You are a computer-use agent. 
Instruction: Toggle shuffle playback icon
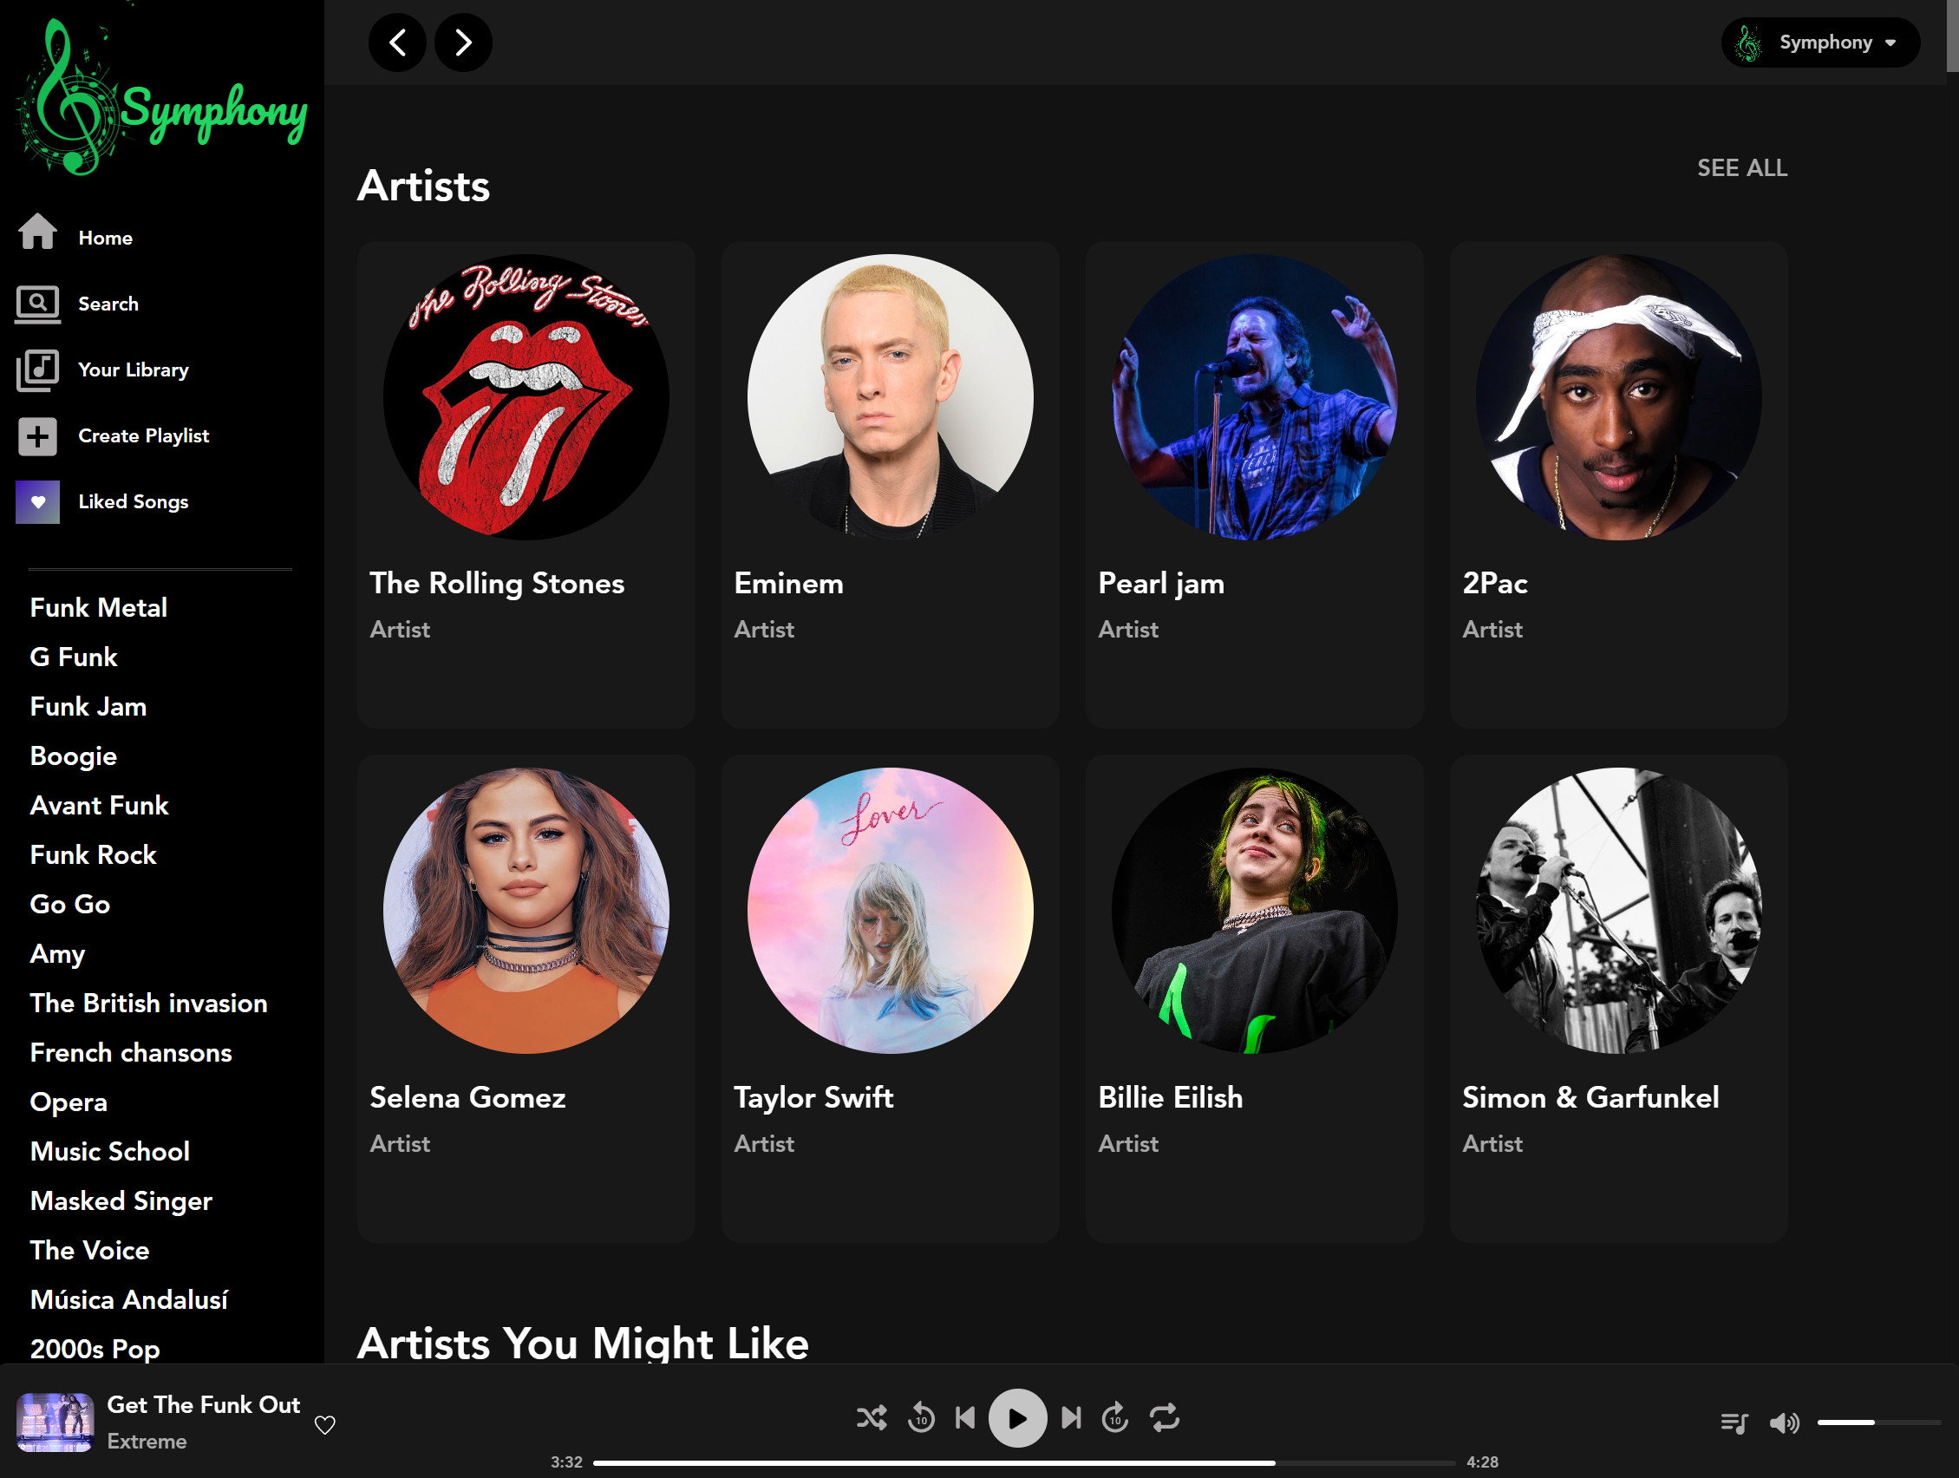click(x=872, y=1418)
